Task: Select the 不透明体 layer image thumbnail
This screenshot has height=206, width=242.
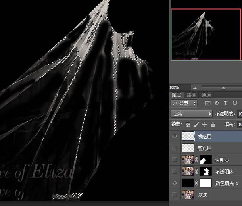Action: [188, 171]
